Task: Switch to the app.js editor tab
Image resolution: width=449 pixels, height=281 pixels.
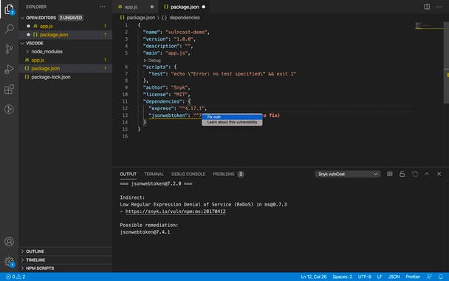Action: pyautogui.click(x=135, y=7)
